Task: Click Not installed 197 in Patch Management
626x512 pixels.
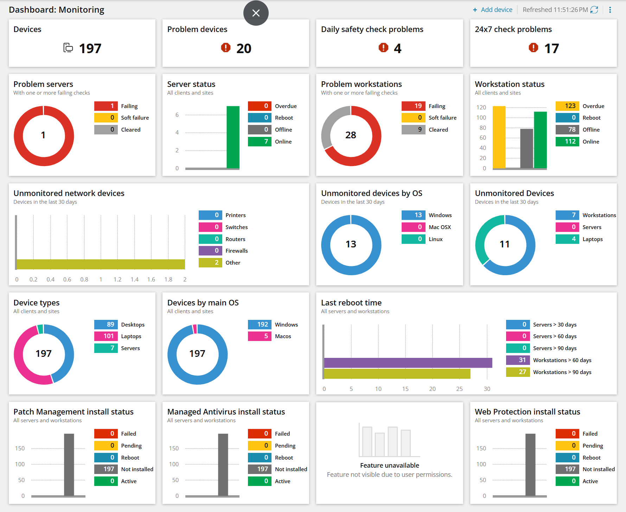Action: 124,469
